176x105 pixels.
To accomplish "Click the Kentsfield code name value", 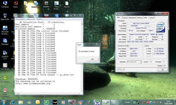I will tap(134, 26).
